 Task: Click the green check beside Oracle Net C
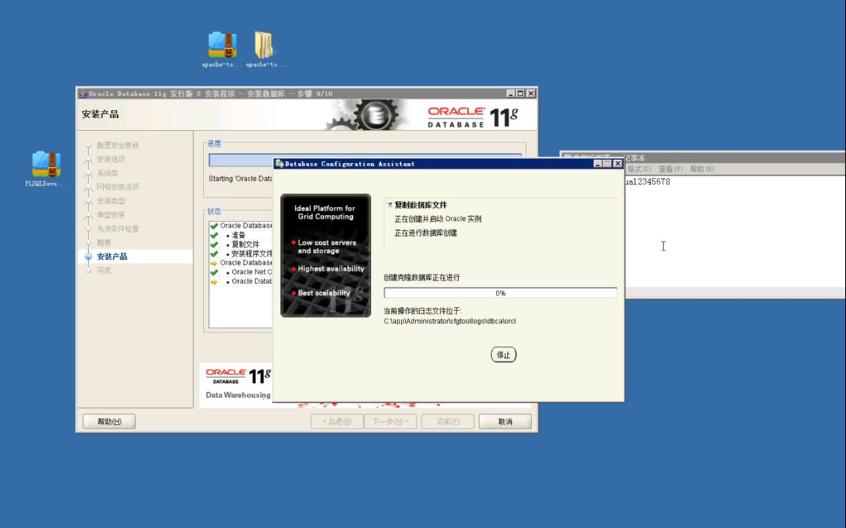[214, 272]
